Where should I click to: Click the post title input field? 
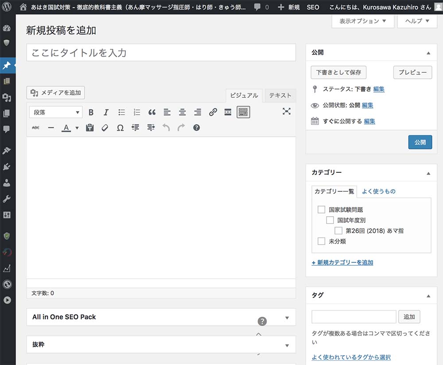(x=161, y=53)
